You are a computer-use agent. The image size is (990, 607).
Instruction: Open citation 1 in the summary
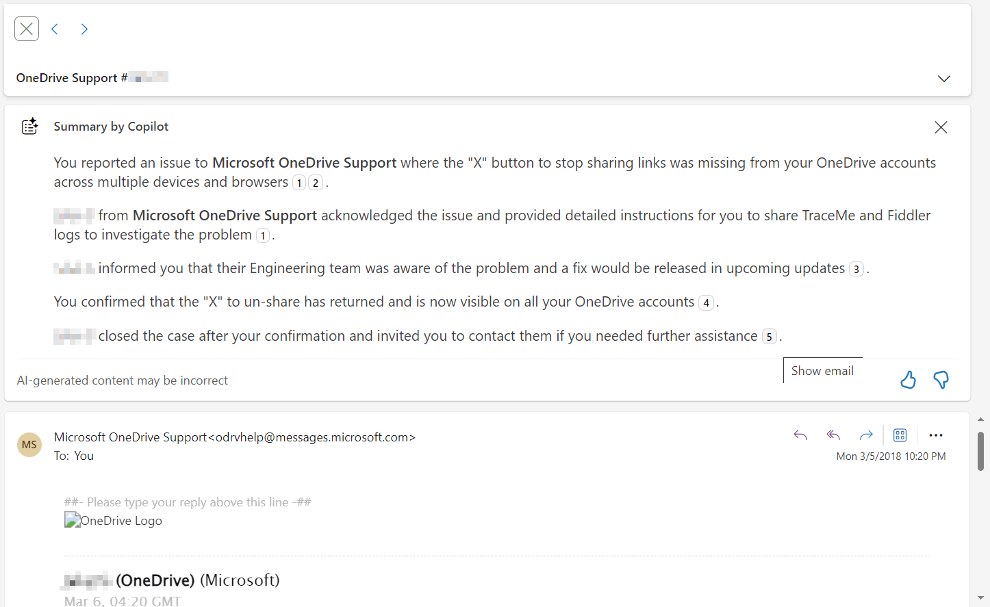tap(299, 183)
